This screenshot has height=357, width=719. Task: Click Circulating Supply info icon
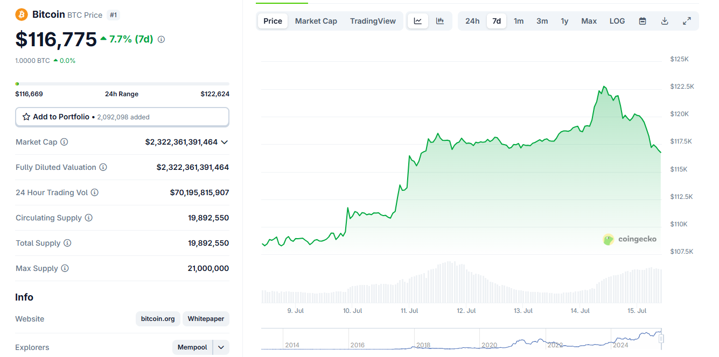(x=88, y=218)
